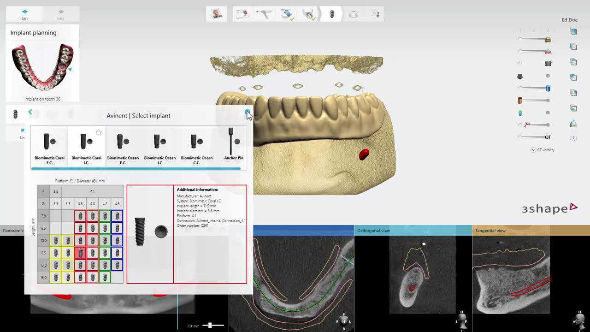Click the Next navigation button
590x332 pixels.
60,13
